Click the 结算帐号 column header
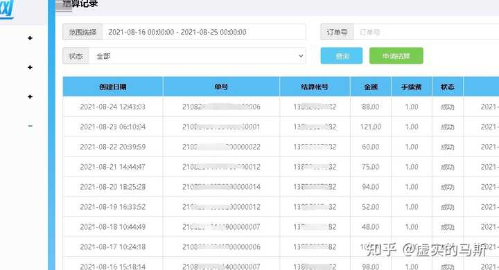499x270 pixels. pos(315,87)
